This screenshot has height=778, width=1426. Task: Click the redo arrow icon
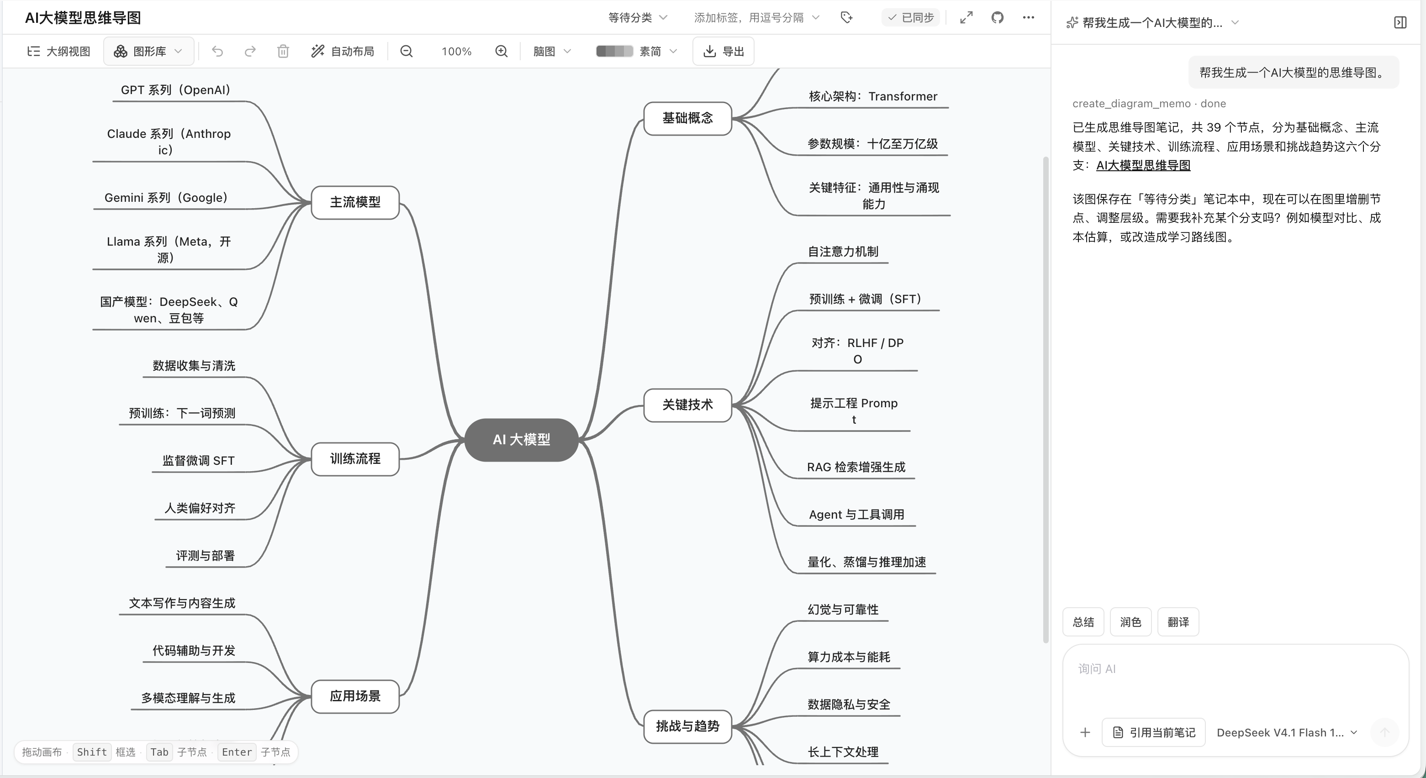pyautogui.click(x=250, y=52)
